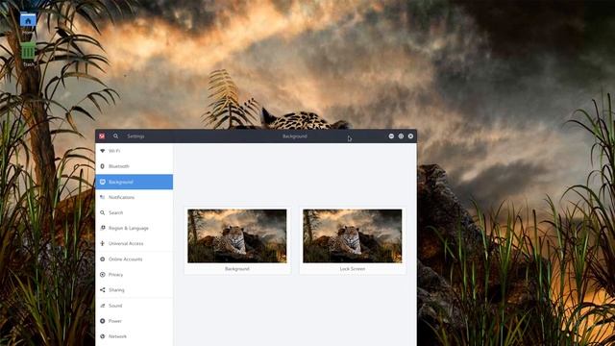
Task: Click the Online Accounts icon
Action: (103, 259)
